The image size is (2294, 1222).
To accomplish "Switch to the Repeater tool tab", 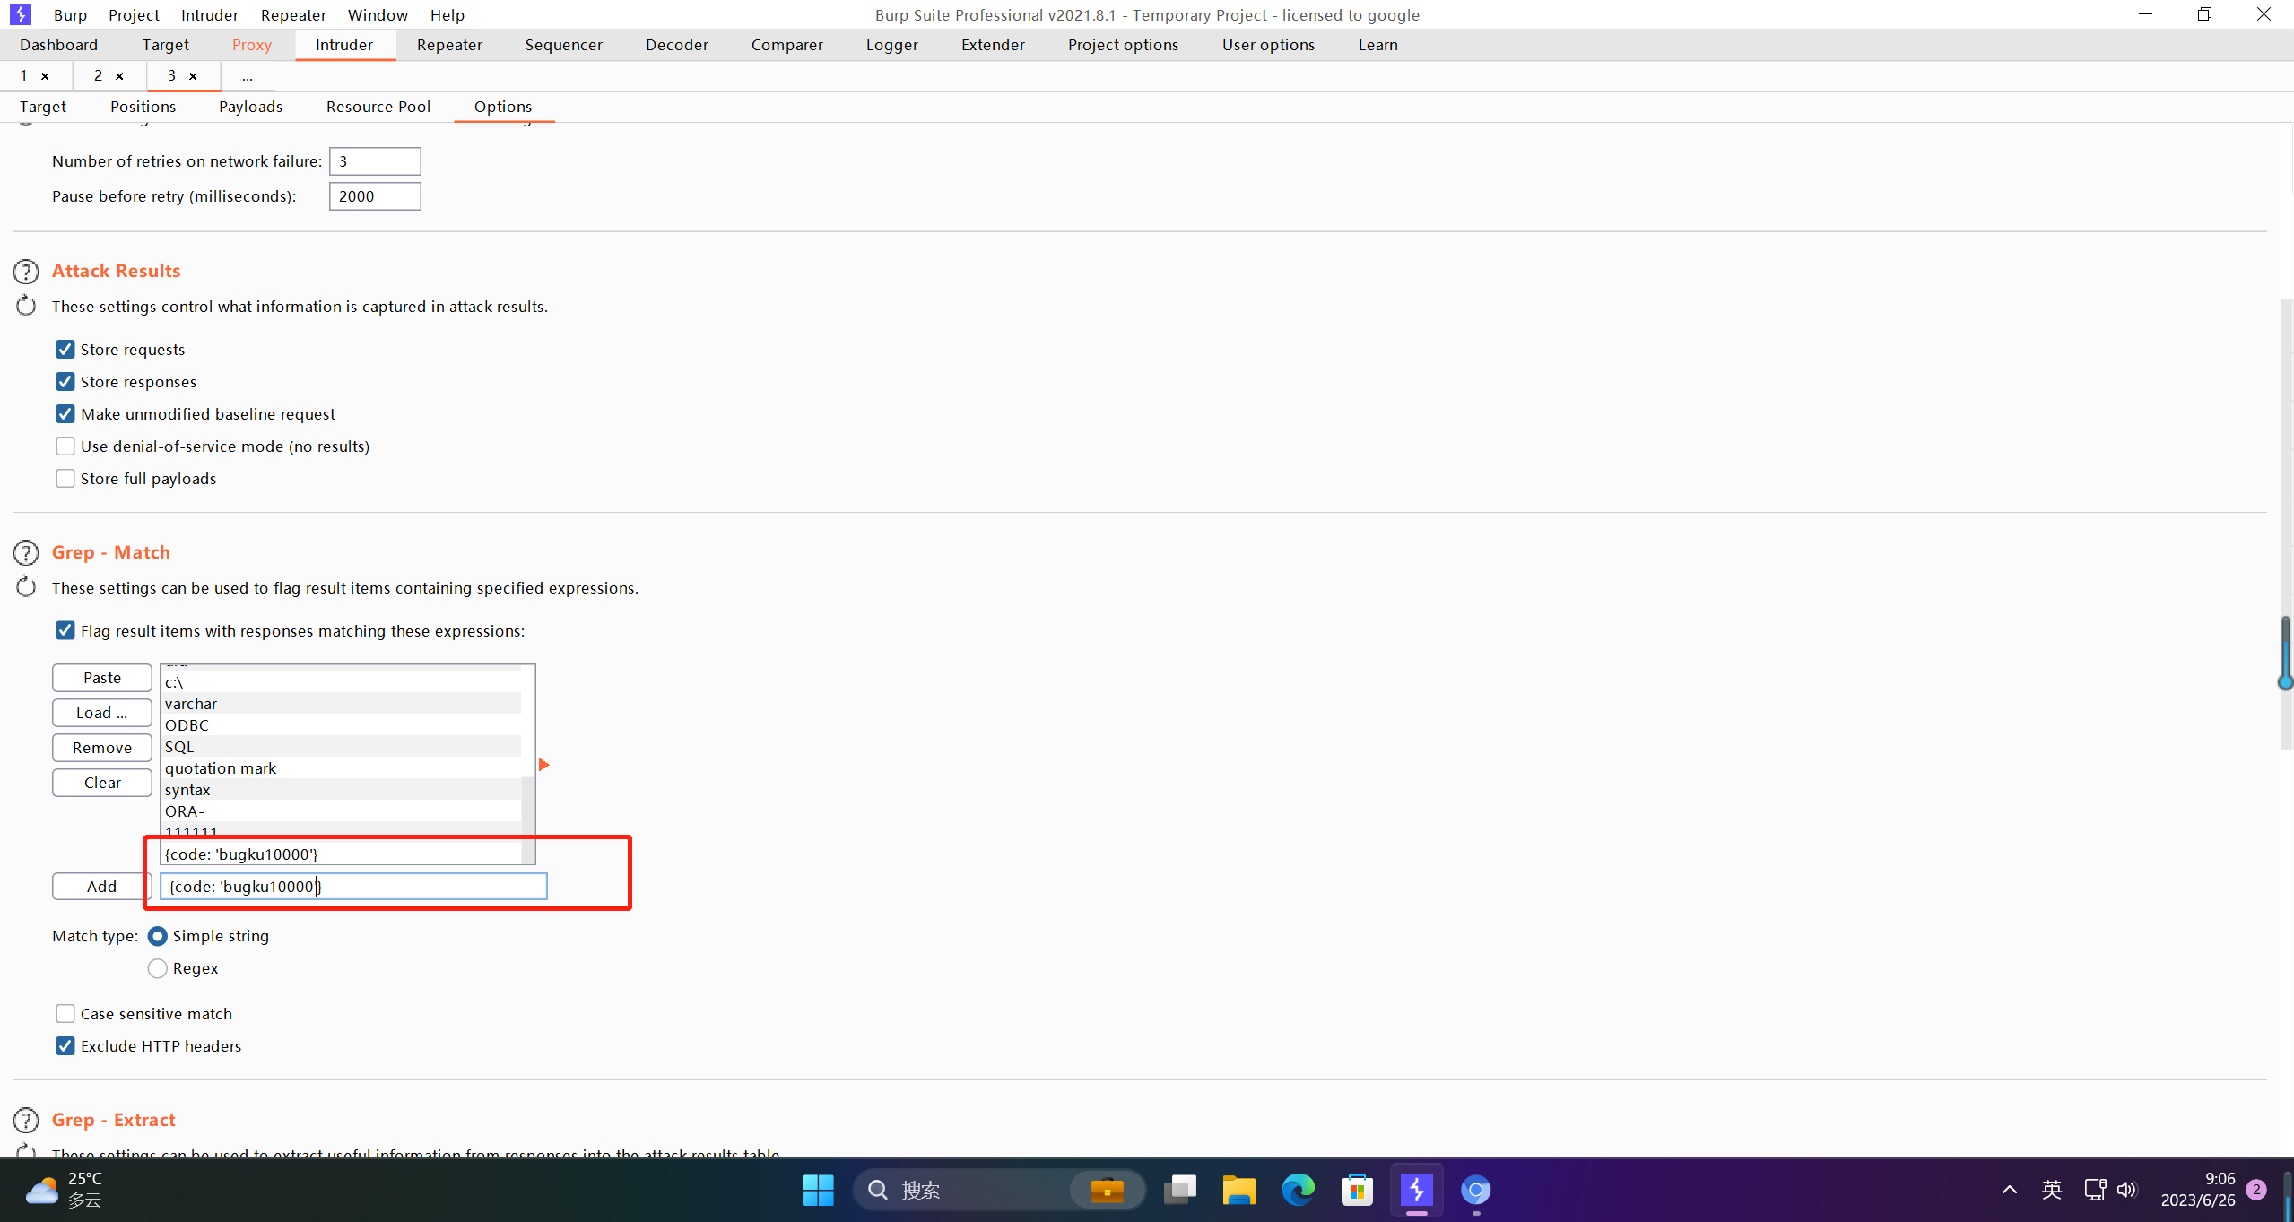I will (x=449, y=45).
